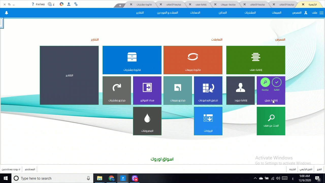Open the مرتجع مشتريات tile
The height and width of the screenshot is (183, 325).
117,90
